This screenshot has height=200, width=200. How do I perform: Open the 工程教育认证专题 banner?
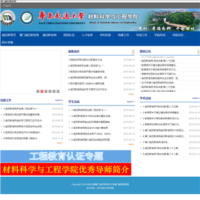(x=66, y=156)
